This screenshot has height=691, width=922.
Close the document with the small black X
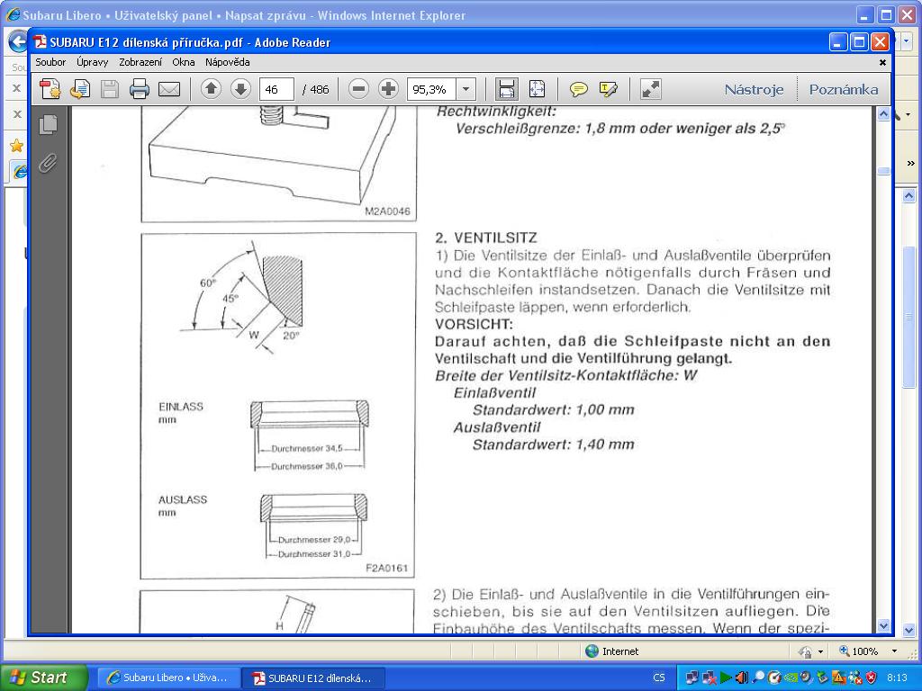tap(882, 62)
